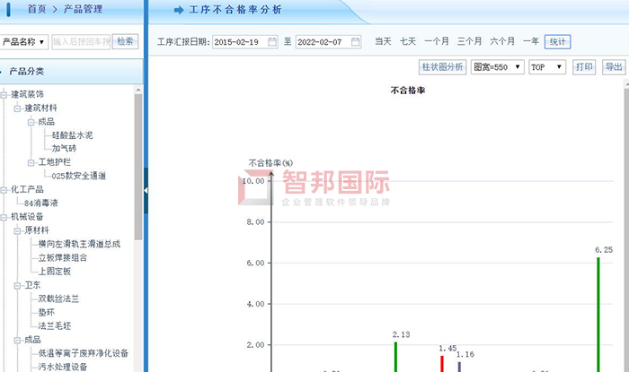Select the 七天 date range
Image resolution: width=629 pixels, height=372 pixels.
tap(408, 41)
